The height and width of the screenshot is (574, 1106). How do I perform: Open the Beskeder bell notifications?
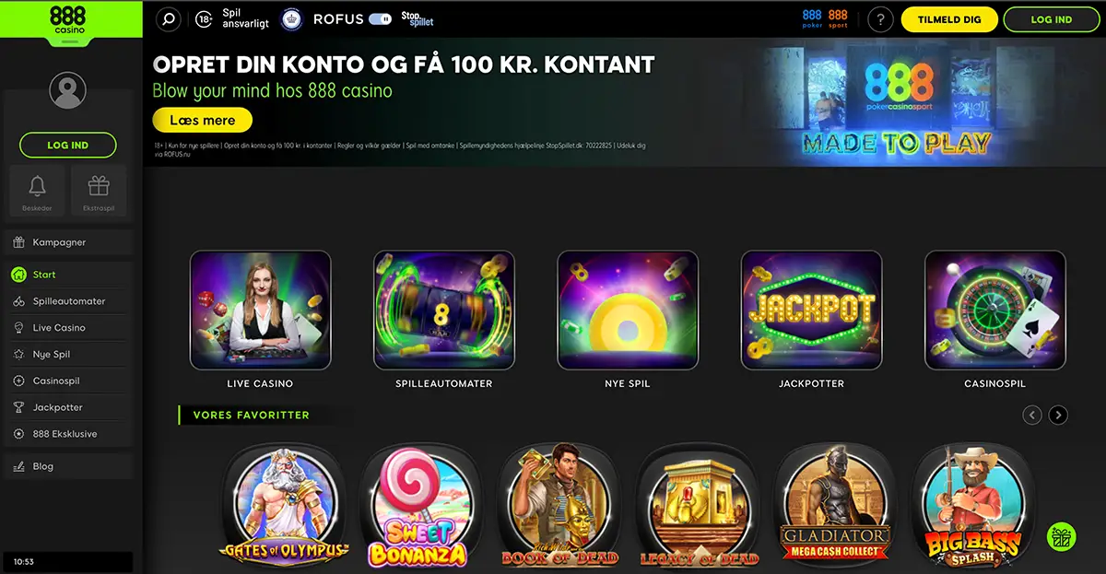pos(38,192)
